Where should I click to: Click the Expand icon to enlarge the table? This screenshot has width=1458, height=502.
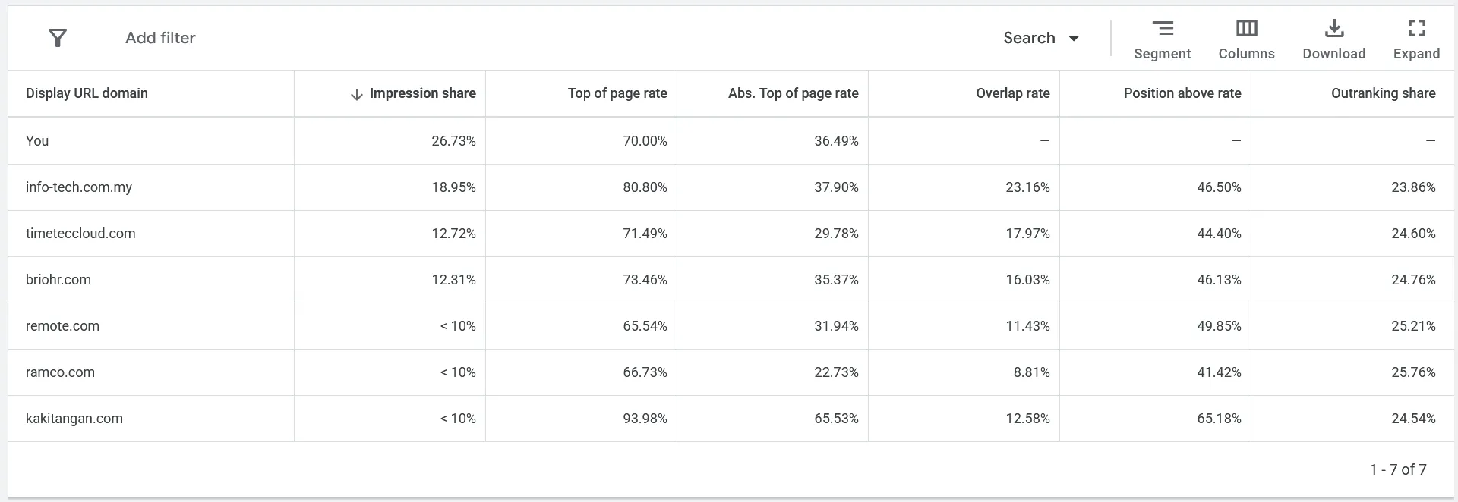point(1415,37)
